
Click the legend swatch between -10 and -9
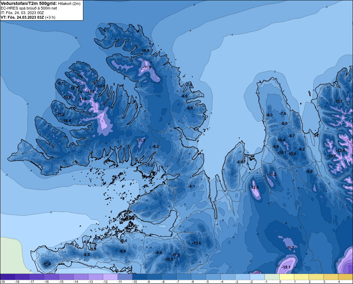tap(140, 277)
